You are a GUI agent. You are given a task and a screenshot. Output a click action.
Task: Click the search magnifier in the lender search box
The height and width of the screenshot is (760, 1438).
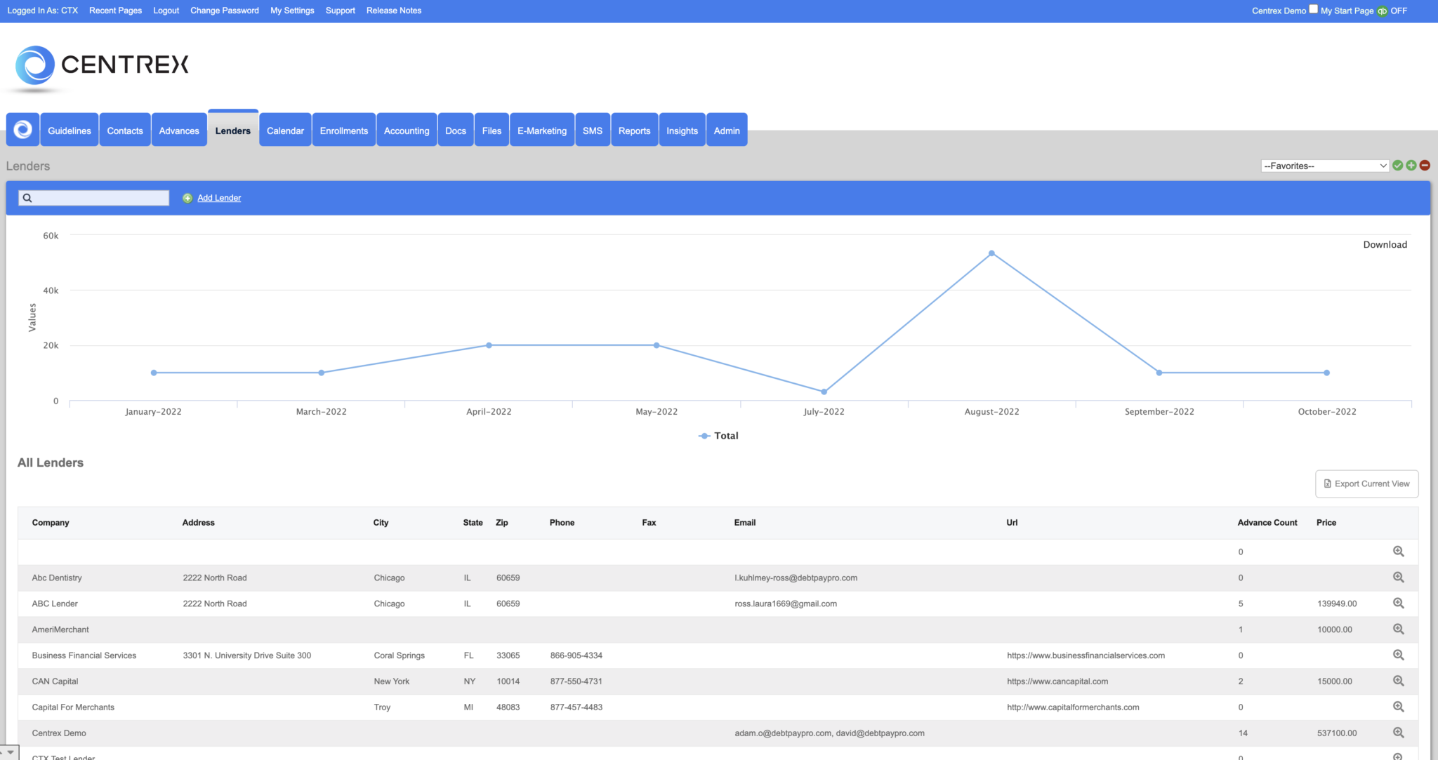[27, 198]
